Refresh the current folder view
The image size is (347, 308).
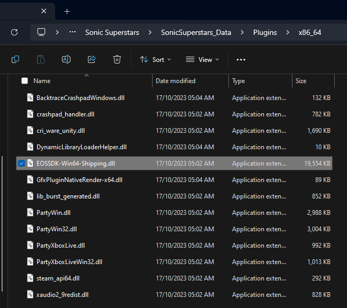point(14,32)
